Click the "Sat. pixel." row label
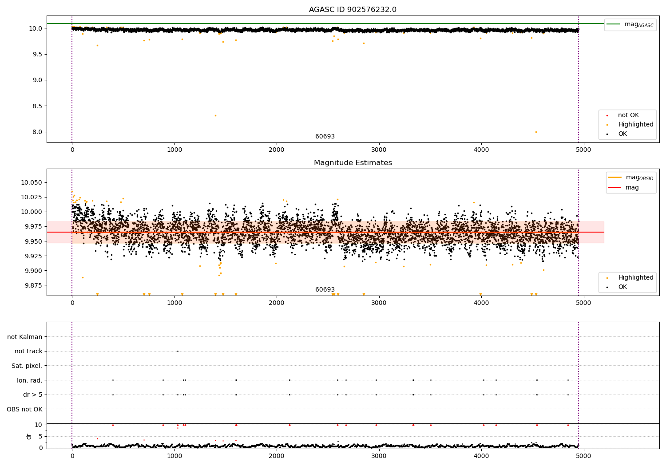The width and height of the screenshot is (666, 466). 27,366
